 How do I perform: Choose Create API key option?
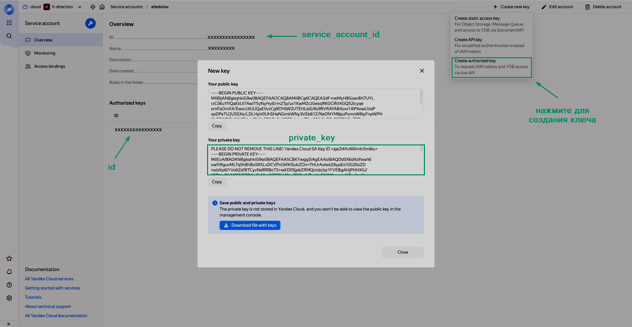pos(491,45)
